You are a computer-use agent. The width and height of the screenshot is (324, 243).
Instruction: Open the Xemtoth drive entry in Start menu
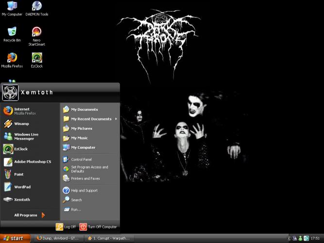22,200
